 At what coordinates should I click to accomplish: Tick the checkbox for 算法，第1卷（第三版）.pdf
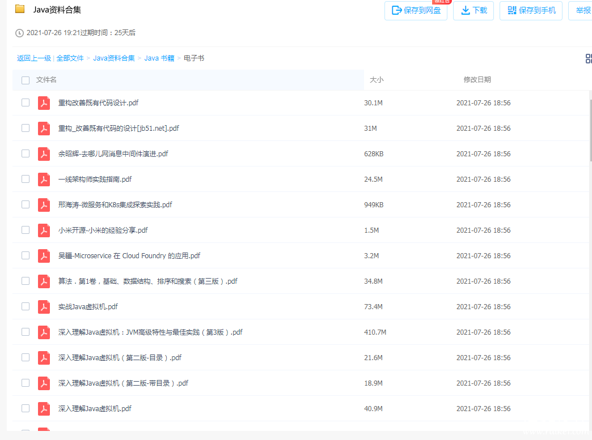pyautogui.click(x=26, y=281)
